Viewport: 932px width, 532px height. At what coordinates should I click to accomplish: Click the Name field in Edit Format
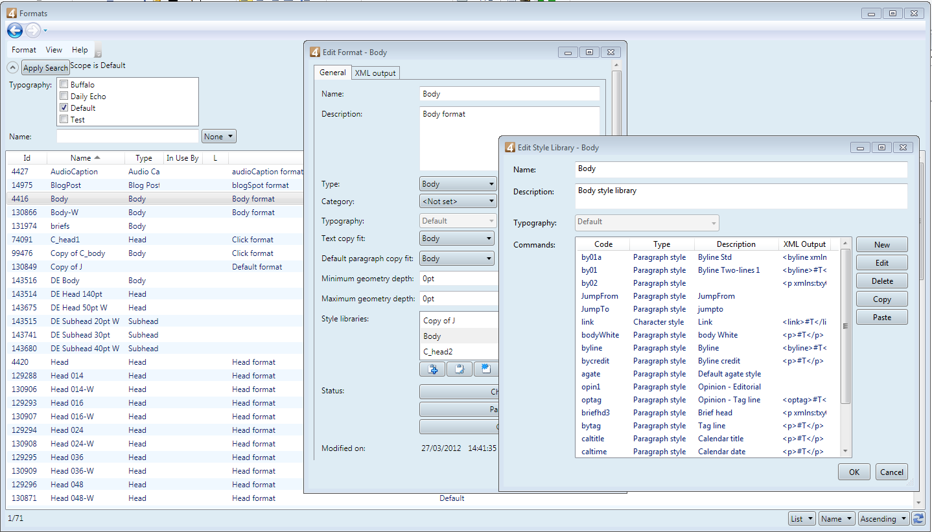(x=509, y=94)
